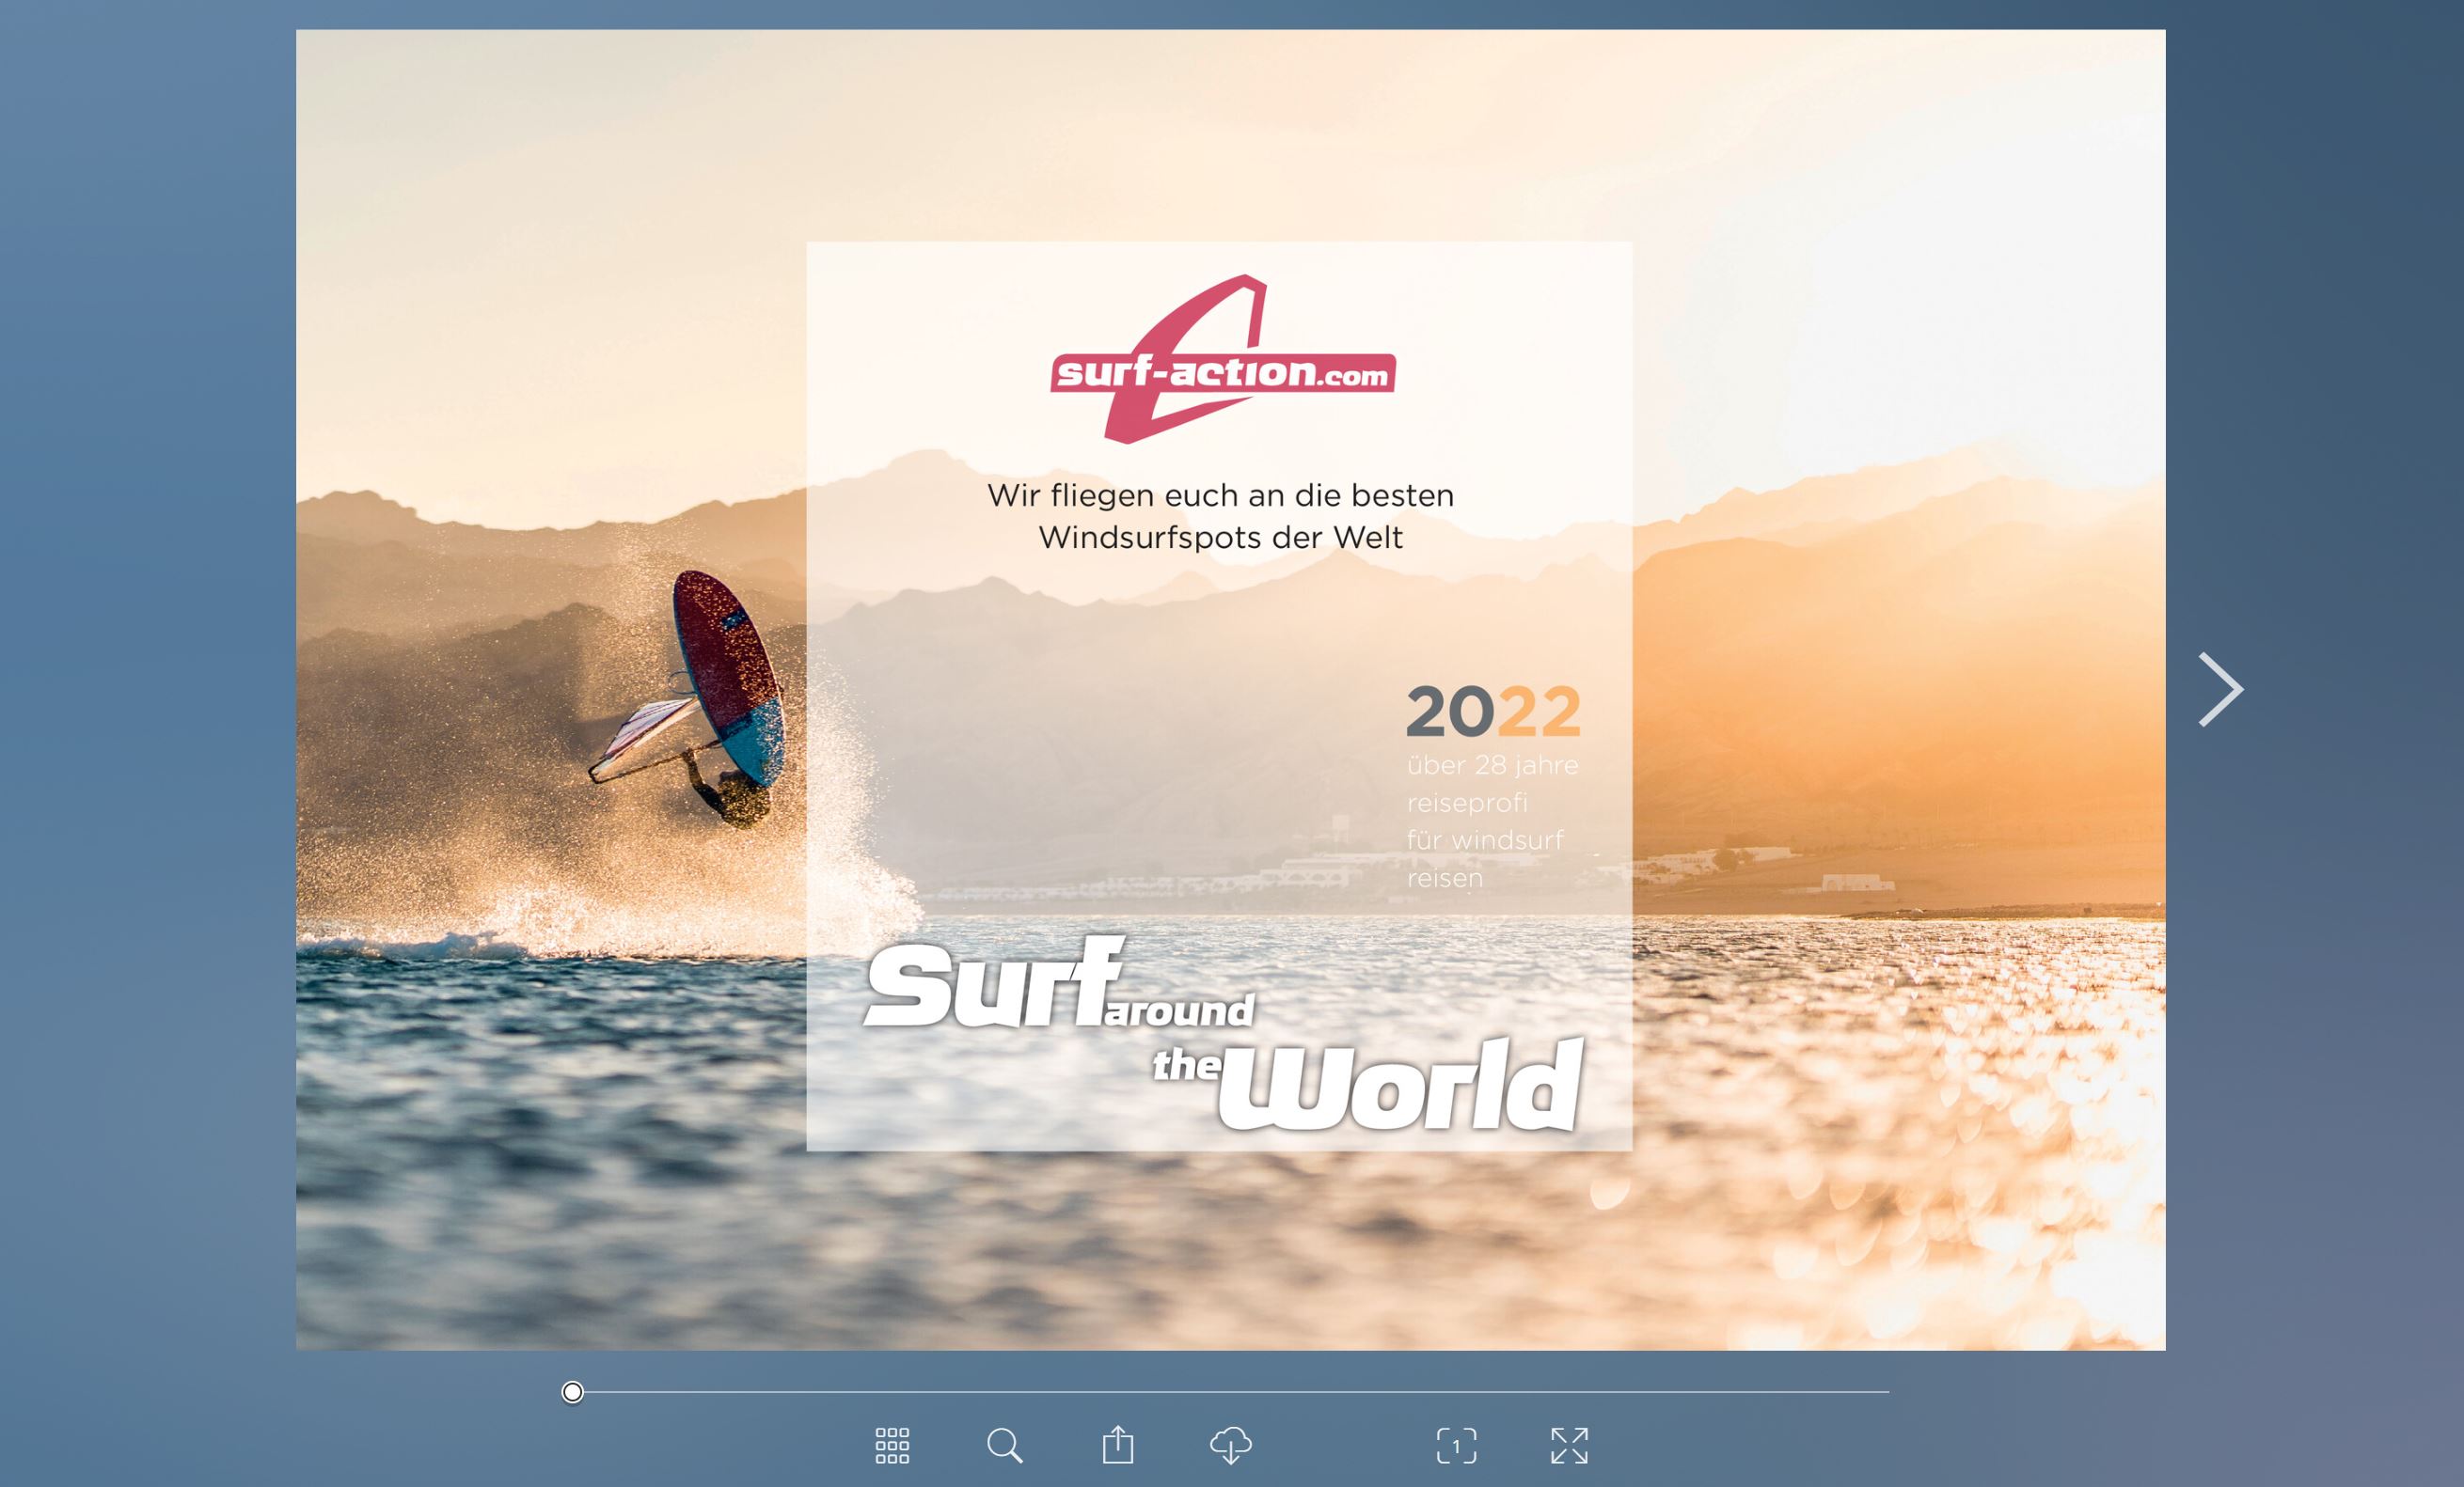Click the catalog cover page

coord(1230,690)
